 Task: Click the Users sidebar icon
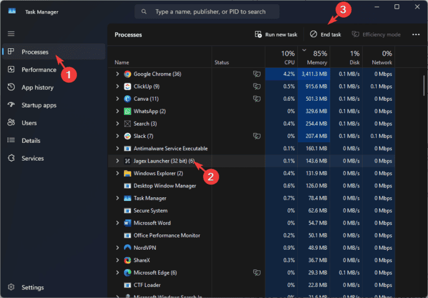(x=11, y=123)
